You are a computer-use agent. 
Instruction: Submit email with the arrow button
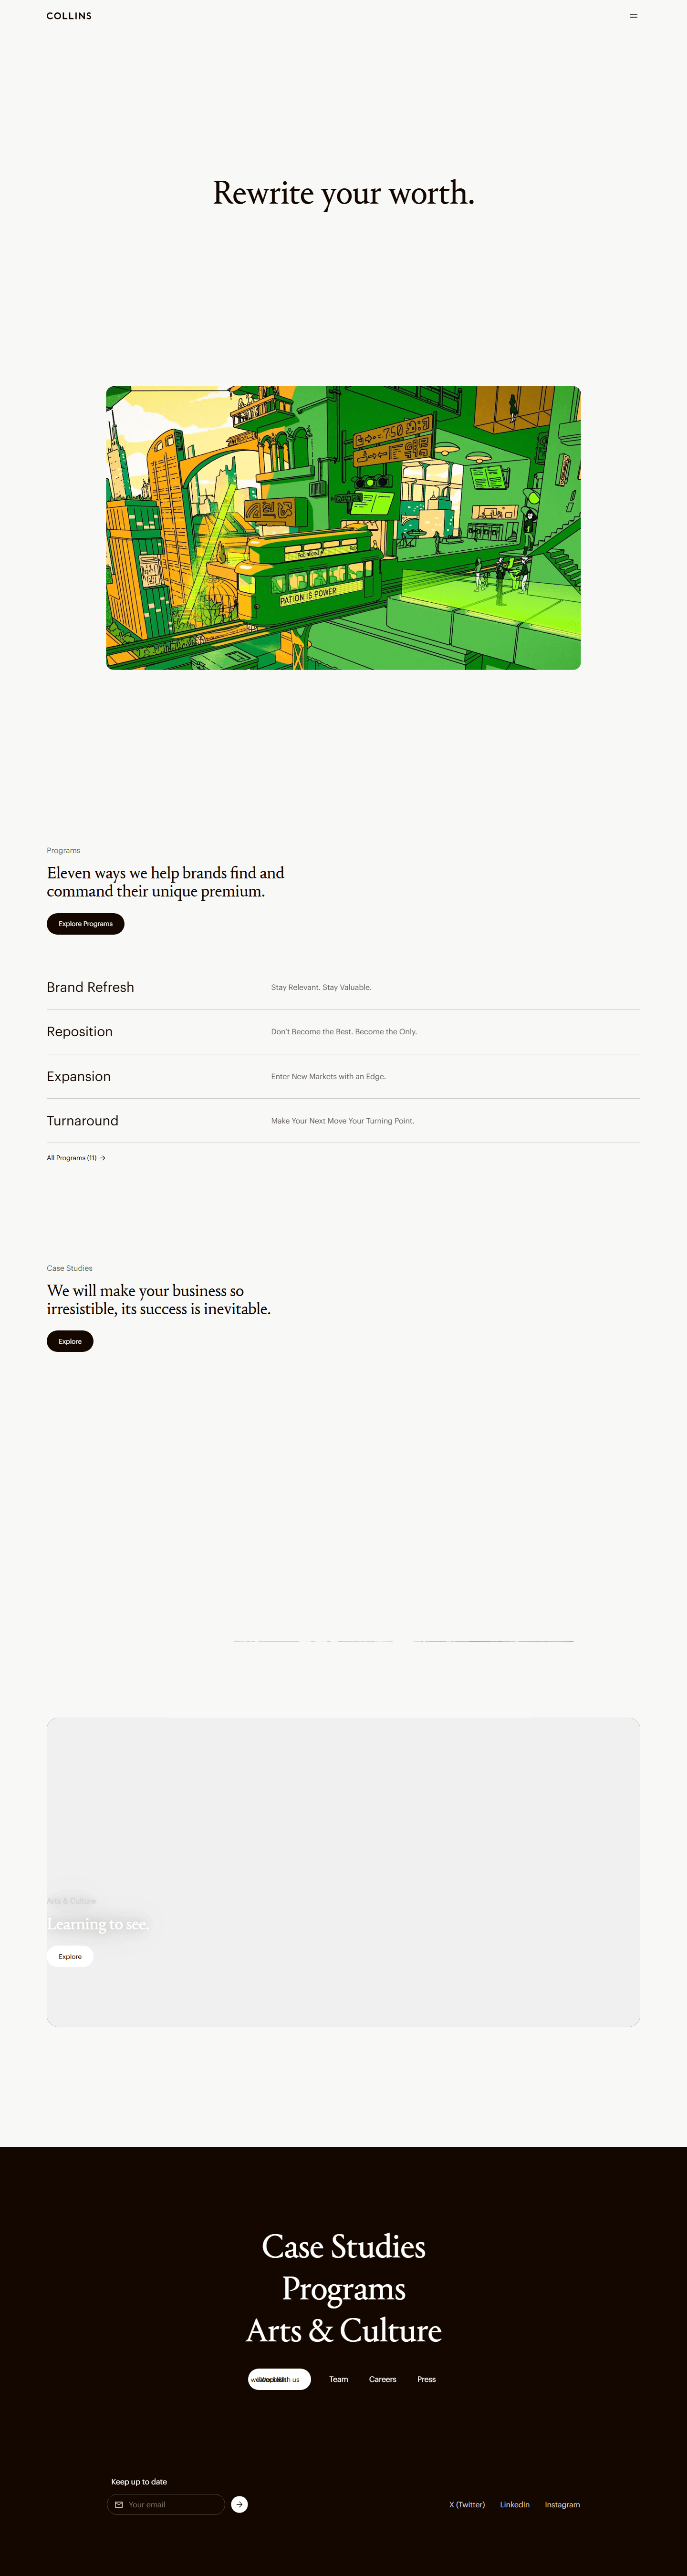click(x=239, y=2504)
